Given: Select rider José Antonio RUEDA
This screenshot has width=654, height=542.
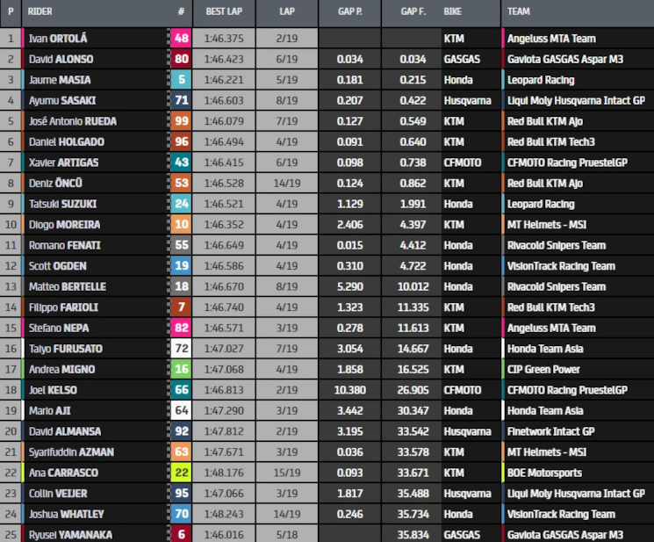Looking at the screenshot, I should click(73, 121).
